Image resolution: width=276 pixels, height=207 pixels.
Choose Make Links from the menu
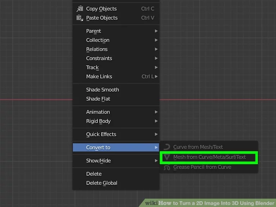(99, 77)
